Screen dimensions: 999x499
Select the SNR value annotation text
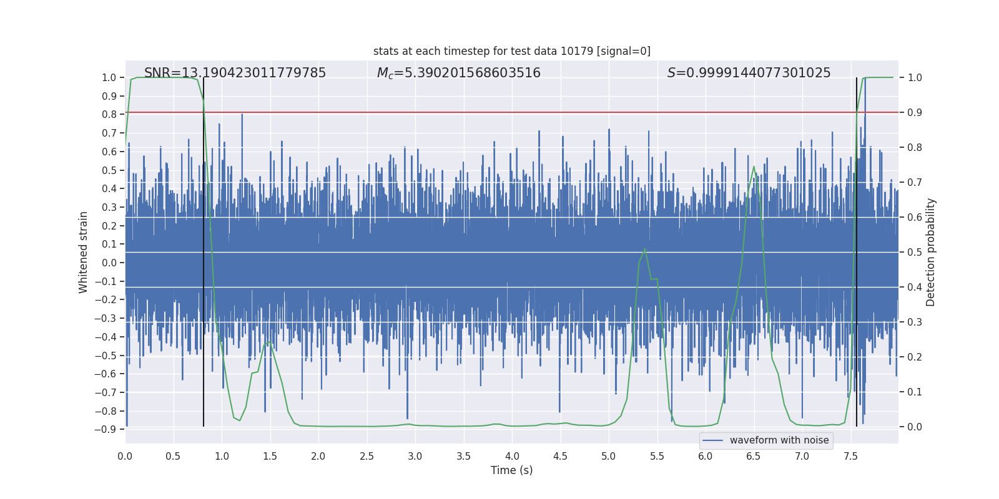click(x=235, y=73)
